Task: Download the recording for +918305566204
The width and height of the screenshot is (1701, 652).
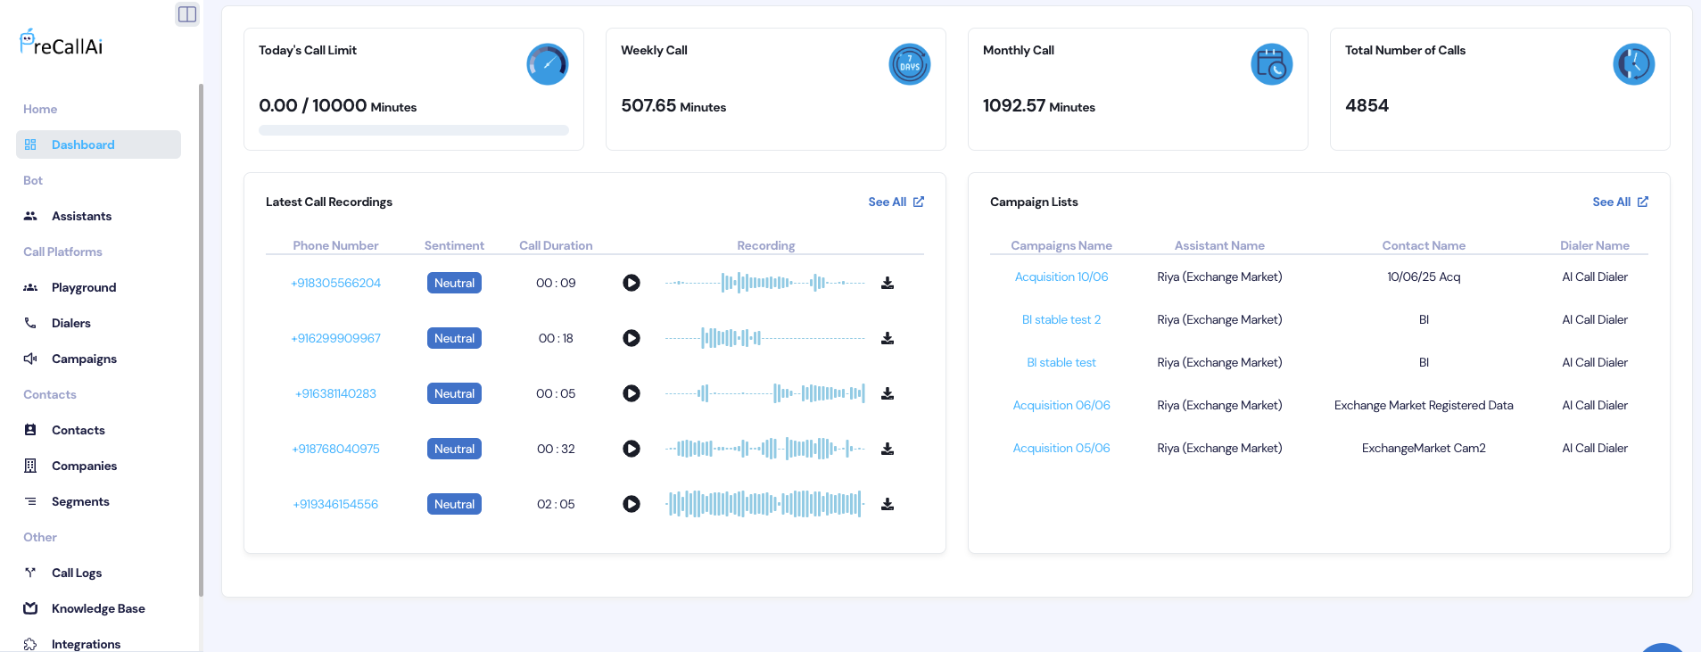Action: [888, 283]
